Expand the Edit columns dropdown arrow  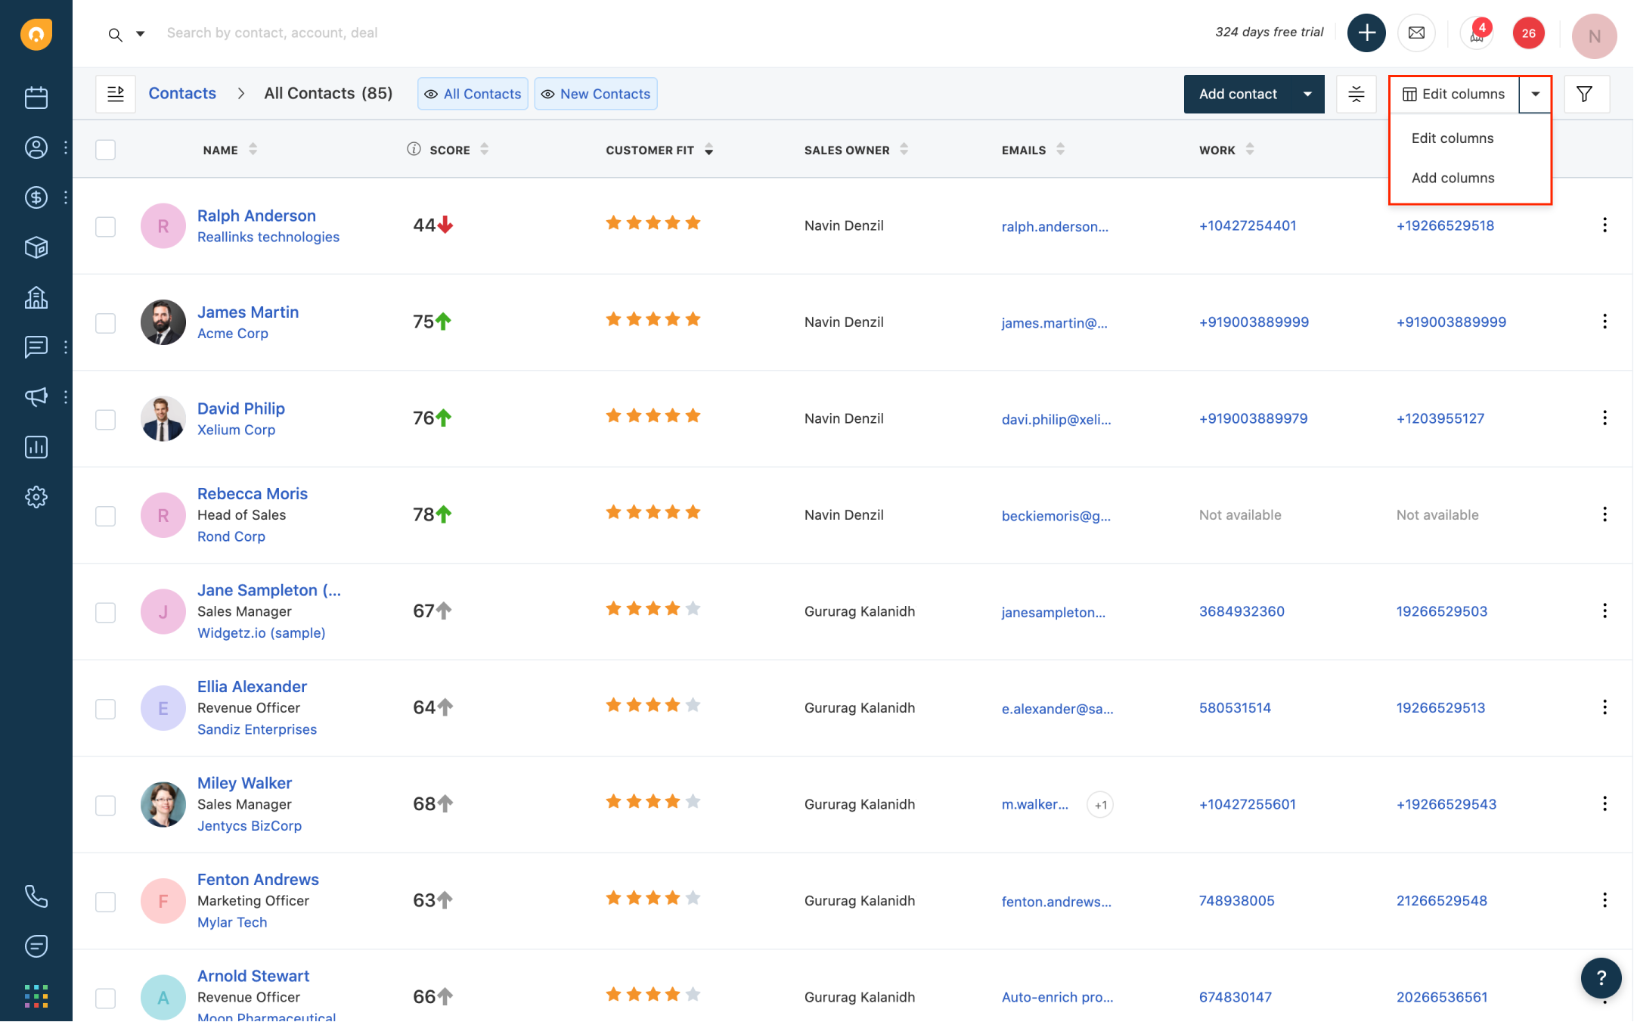tap(1537, 93)
